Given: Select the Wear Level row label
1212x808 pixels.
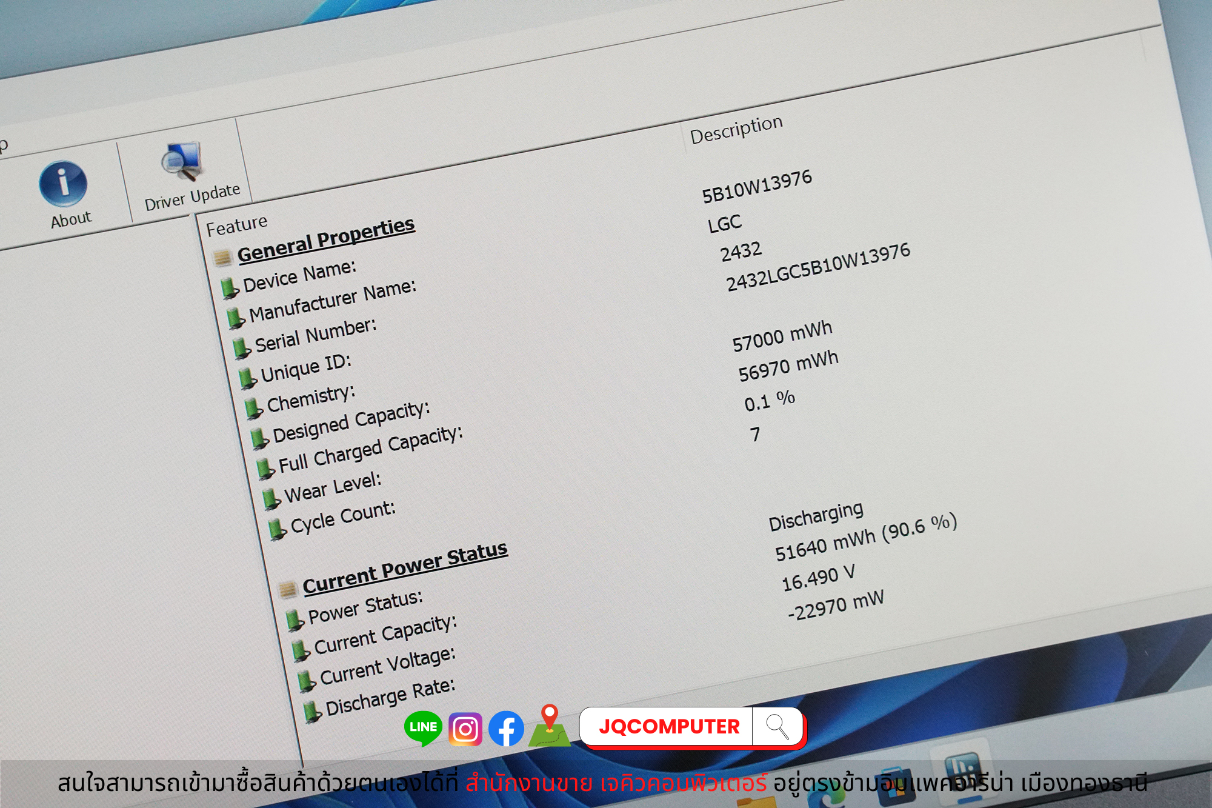Looking at the screenshot, I should (333, 488).
